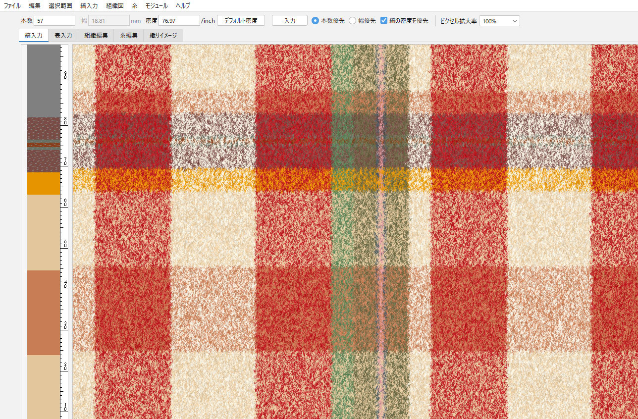Select the 本数優先 radio button
638x419 pixels.
[315, 21]
